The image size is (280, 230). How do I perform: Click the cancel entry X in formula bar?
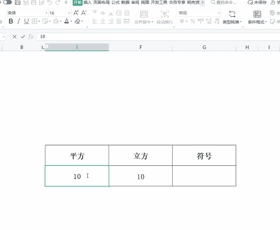(14, 37)
